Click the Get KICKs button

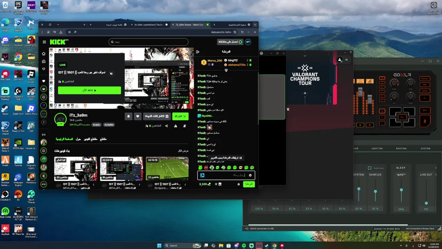tap(230, 42)
